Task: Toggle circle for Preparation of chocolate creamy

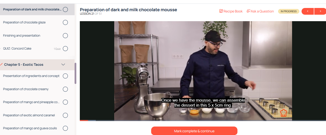Action: [65, 89]
